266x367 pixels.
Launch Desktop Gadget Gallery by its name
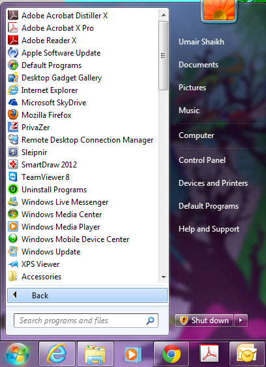pos(61,78)
